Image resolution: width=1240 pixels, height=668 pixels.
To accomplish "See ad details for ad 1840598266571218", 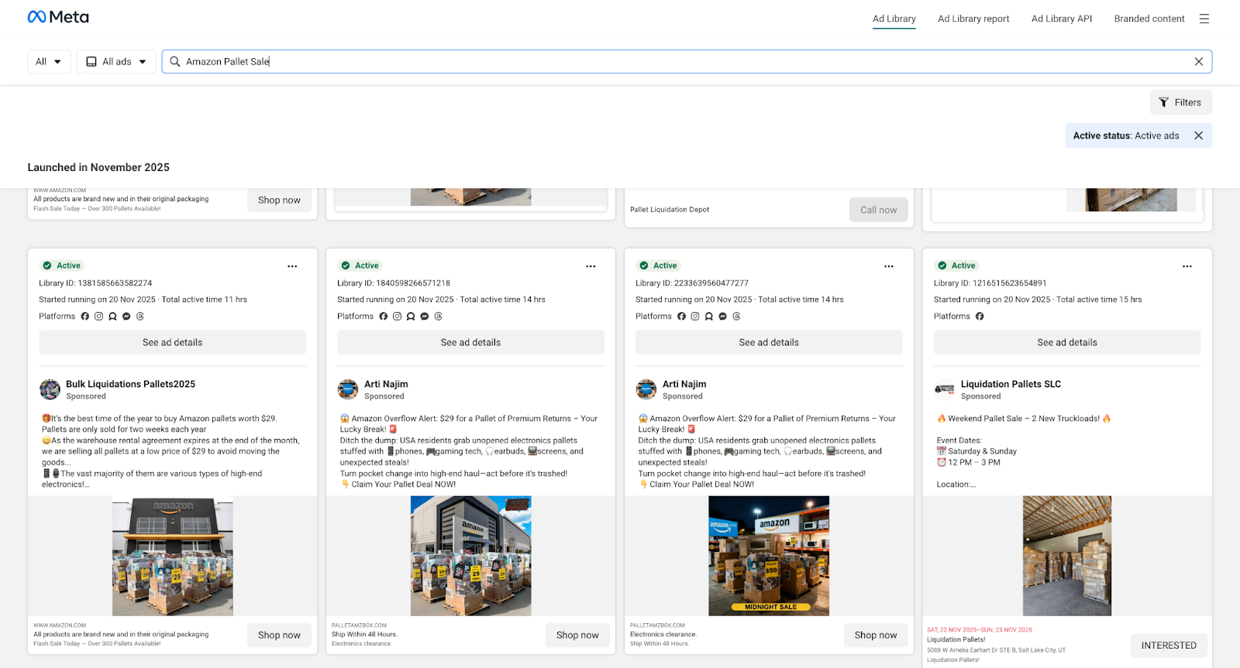I will (470, 343).
